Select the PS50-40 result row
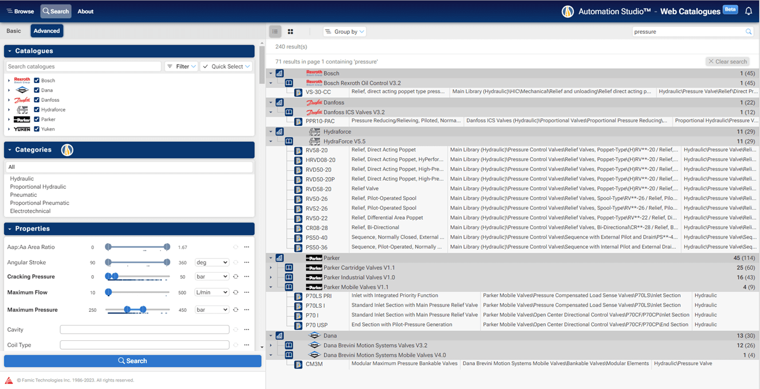The width and height of the screenshot is (760, 389). tap(514, 238)
